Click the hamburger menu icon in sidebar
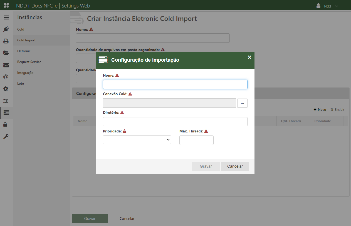Image resolution: width=351 pixels, height=226 pixels. pyautogui.click(x=6, y=17)
